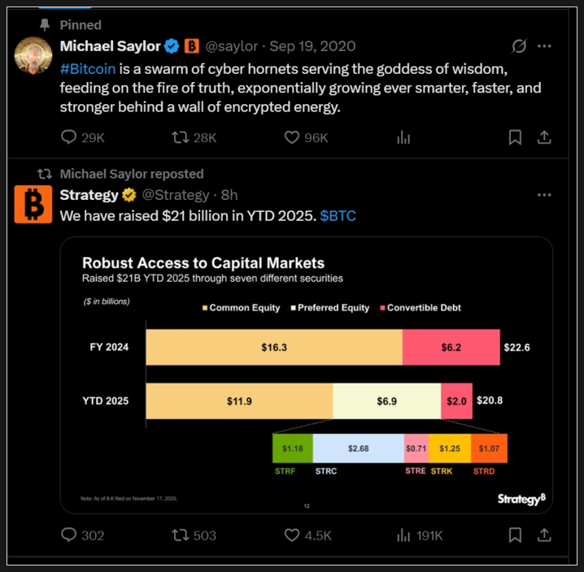Like the pinned cyber hornets tweet
This screenshot has height=572, width=584.
[292, 137]
